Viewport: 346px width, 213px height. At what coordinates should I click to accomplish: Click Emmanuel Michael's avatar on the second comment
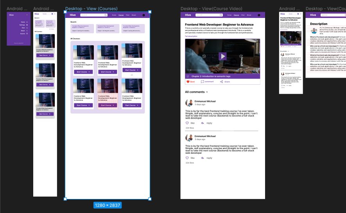(x=189, y=138)
